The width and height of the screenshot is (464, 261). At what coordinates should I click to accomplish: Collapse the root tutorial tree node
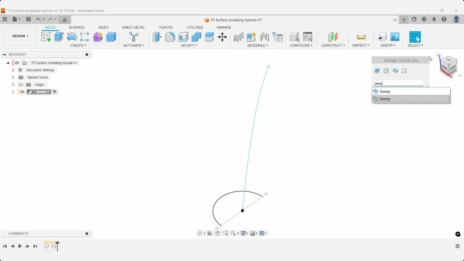pos(8,63)
